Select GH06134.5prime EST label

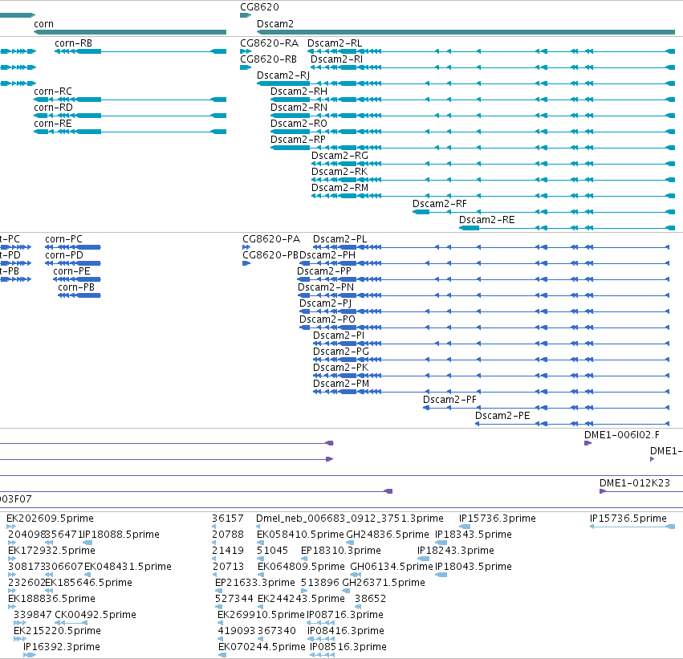(392, 567)
